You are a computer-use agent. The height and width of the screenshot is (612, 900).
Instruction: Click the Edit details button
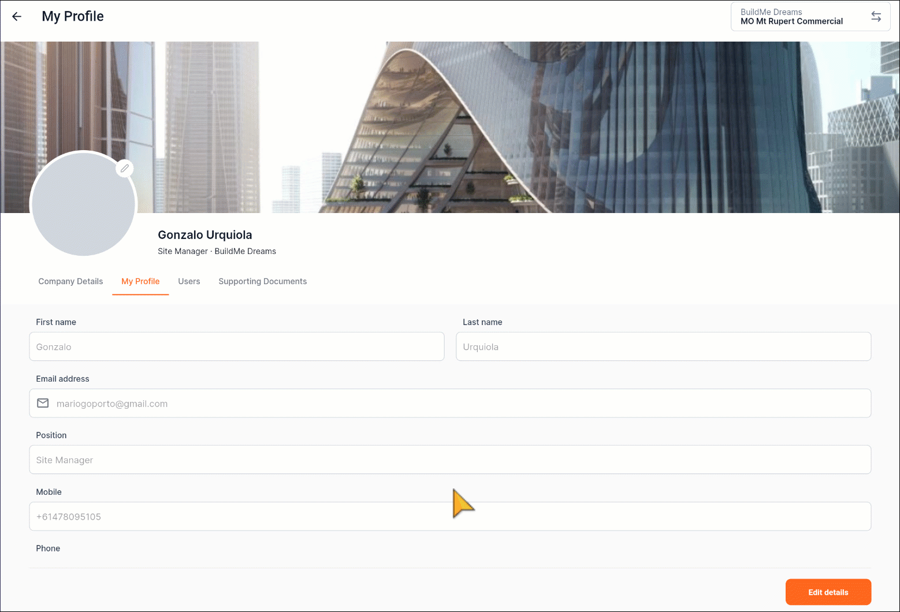tap(828, 592)
